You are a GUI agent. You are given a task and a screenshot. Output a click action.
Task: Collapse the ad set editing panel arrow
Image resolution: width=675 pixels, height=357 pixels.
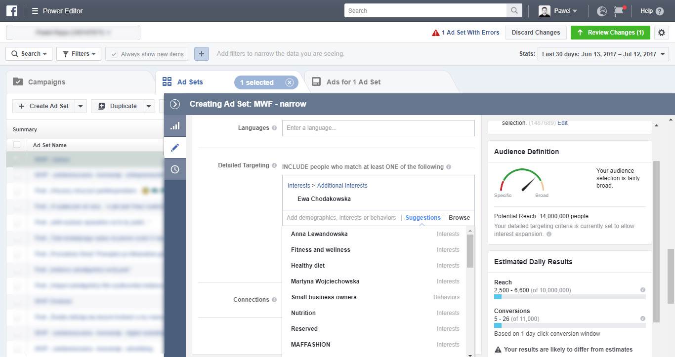(175, 104)
